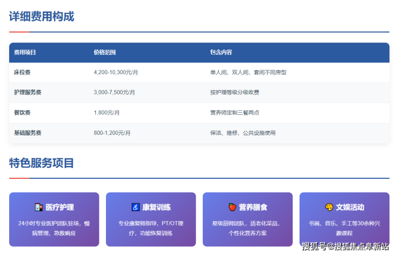This screenshot has height=255, width=398.
Task: Select the 费用项目 column header
Action: (x=25, y=53)
